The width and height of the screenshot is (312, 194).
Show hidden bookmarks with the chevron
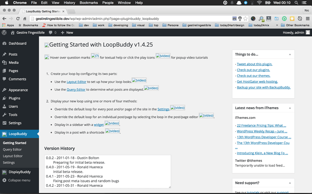coord(277,25)
